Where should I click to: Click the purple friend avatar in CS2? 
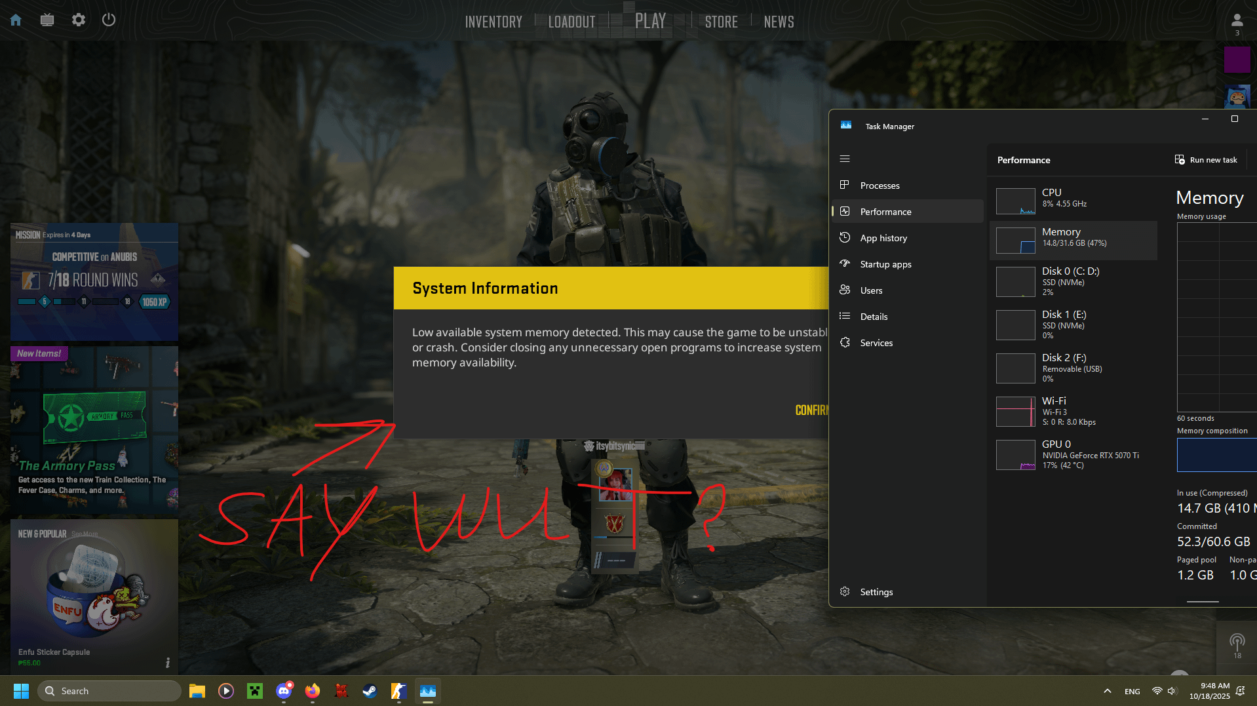[1237, 60]
